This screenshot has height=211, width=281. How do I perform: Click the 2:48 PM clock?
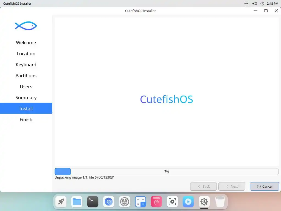pyautogui.click(x=272, y=4)
